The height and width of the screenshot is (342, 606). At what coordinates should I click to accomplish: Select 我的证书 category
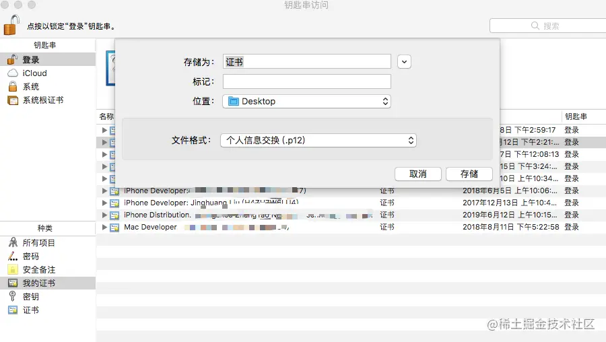click(48, 283)
